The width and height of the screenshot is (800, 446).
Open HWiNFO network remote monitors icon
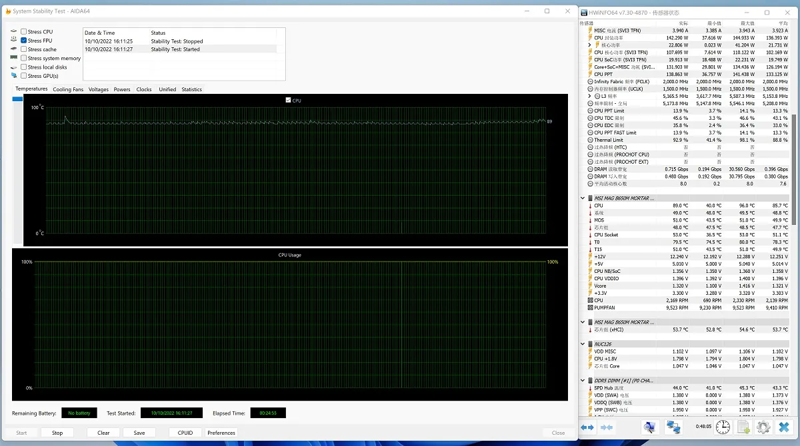coord(673,427)
